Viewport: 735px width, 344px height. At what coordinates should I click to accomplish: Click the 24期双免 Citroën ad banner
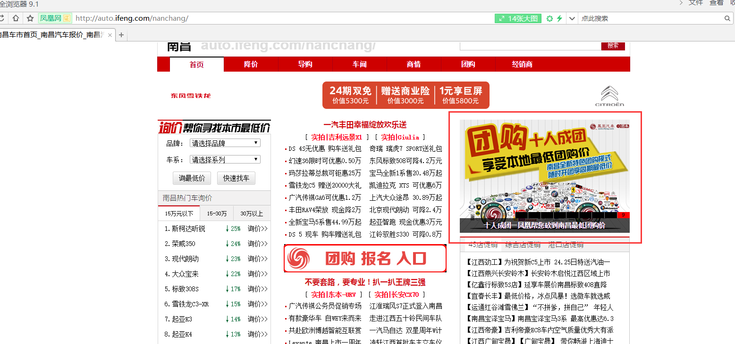[406, 95]
